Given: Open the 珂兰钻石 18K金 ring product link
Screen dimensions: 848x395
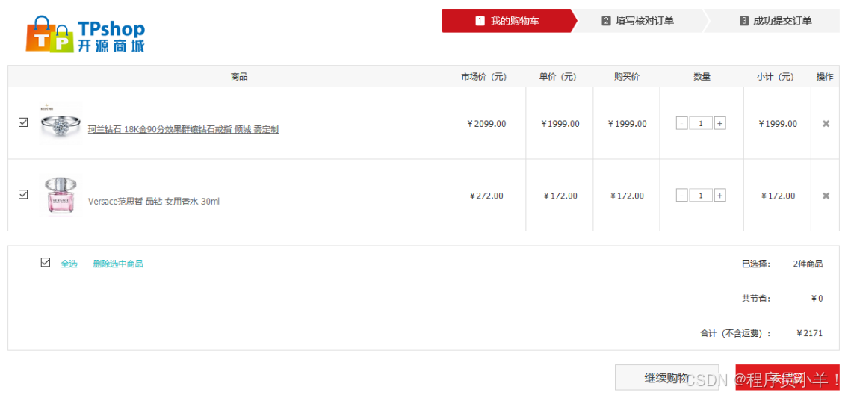Looking at the screenshot, I should click(x=183, y=130).
